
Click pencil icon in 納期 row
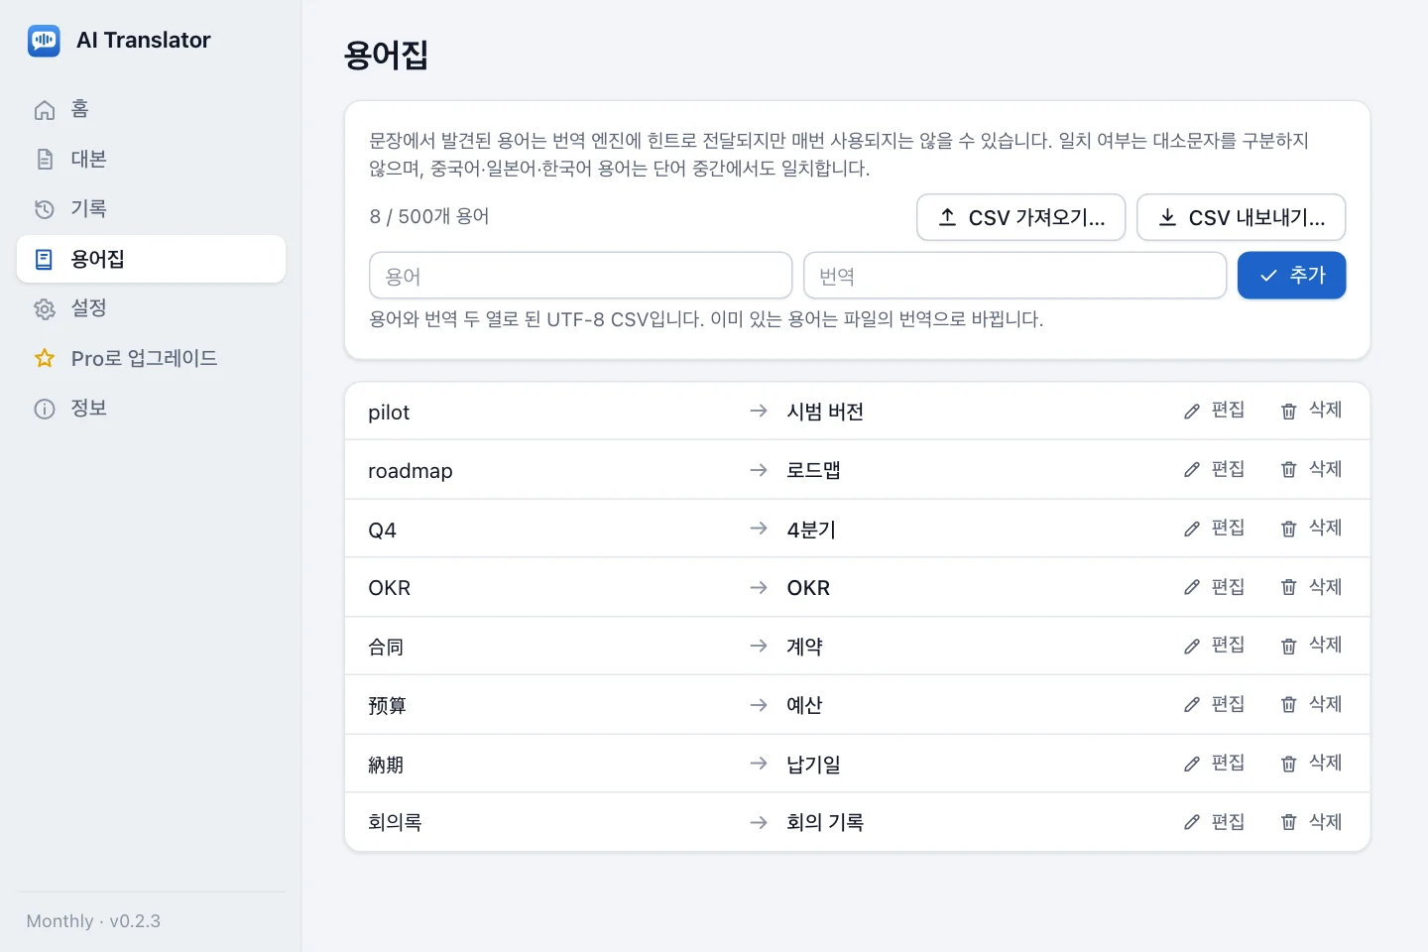pyautogui.click(x=1192, y=764)
